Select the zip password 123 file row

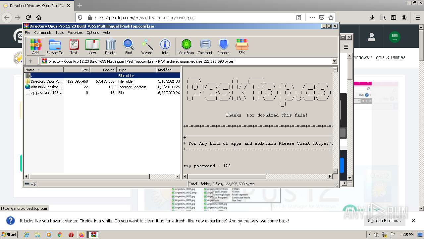(102, 93)
